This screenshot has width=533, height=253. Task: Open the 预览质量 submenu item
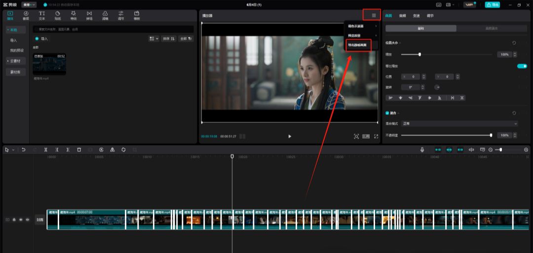click(361, 36)
